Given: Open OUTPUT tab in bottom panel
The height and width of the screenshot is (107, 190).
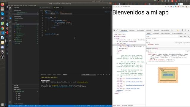Looking at the screenshot, I should pos(50,75).
